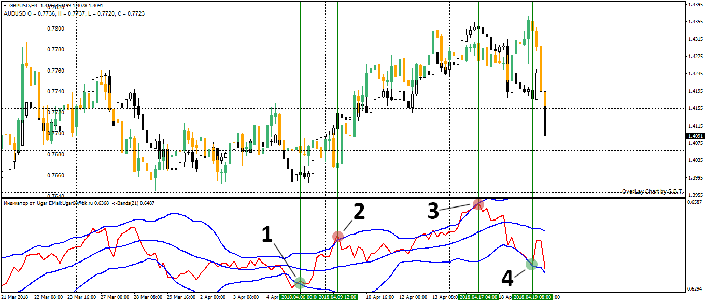Click the 28 Mar 08:00 time axis label
This screenshot has width=706, height=303.
click(149, 297)
